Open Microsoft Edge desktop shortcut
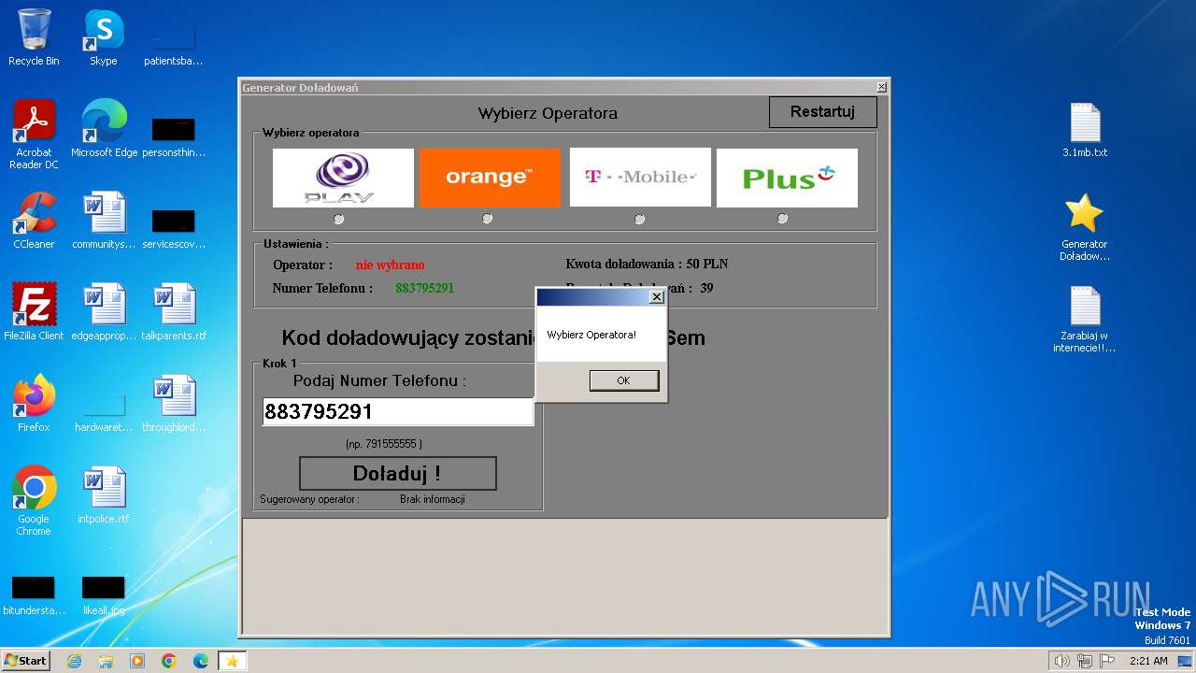1196x673 pixels. tap(104, 129)
